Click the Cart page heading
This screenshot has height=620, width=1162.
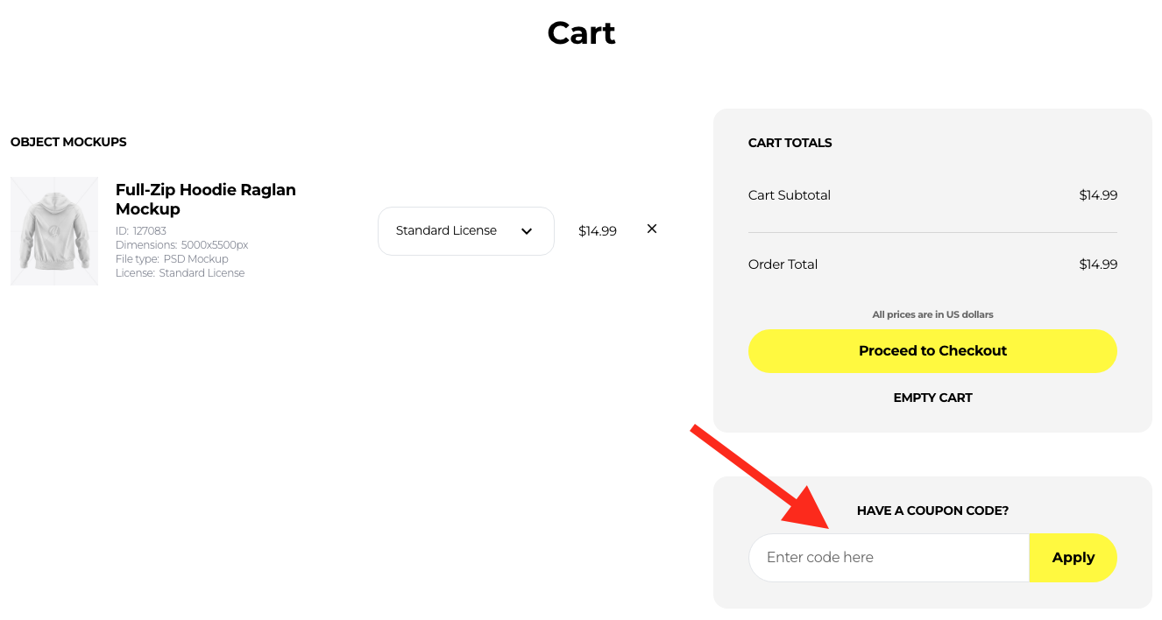[x=581, y=33]
